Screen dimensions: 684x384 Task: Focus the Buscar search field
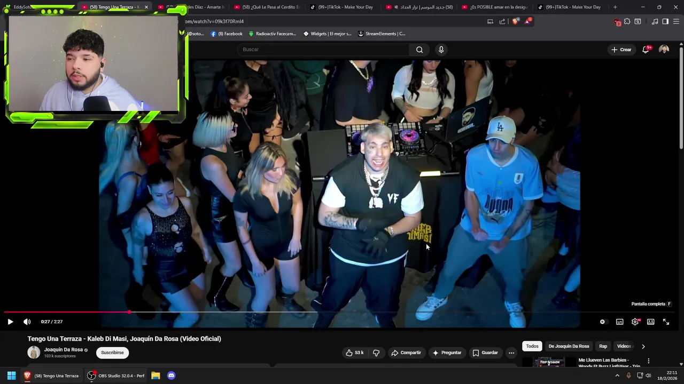pos(323,50)
